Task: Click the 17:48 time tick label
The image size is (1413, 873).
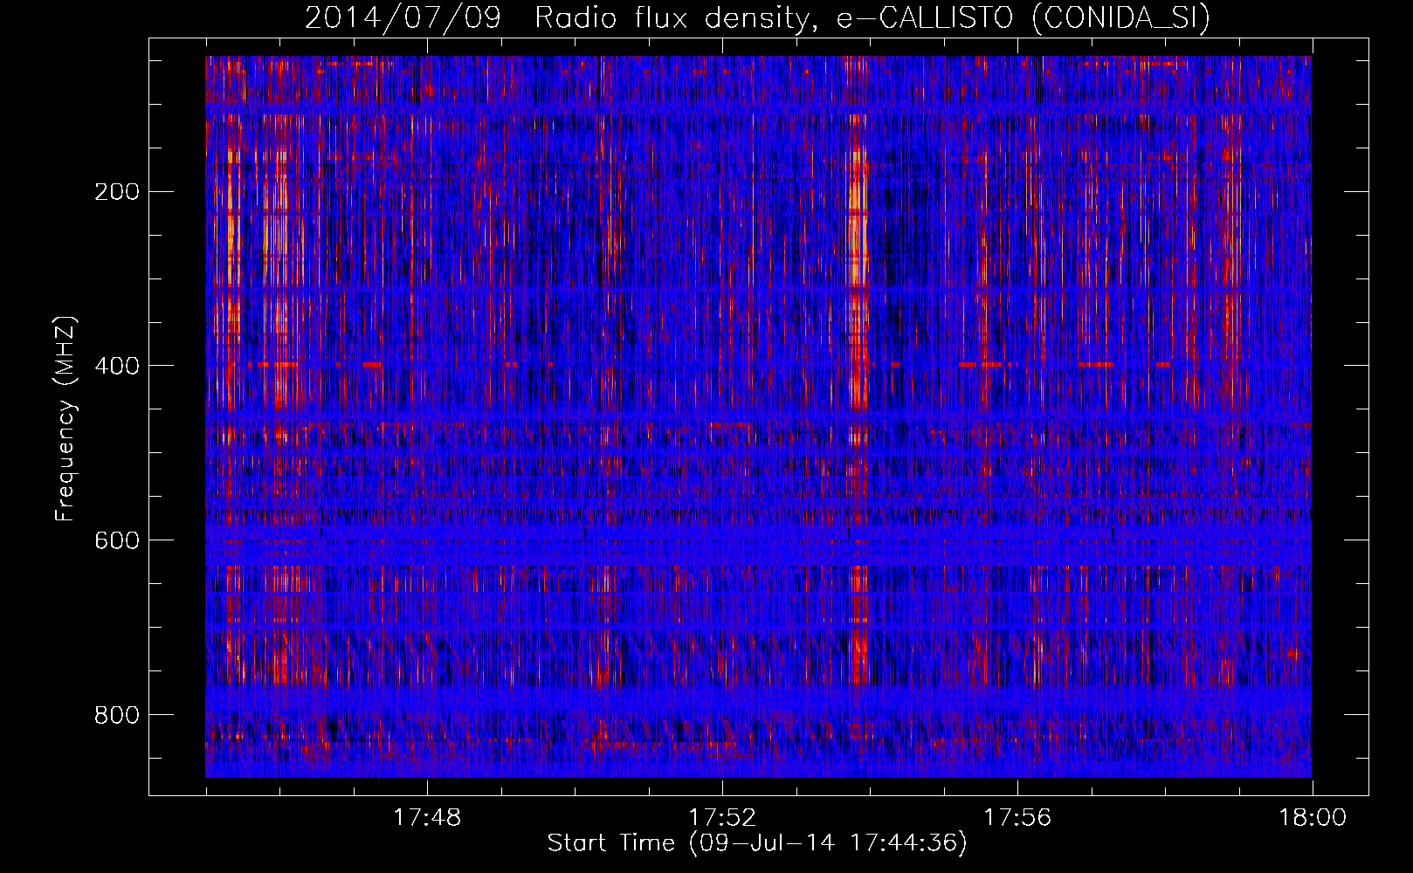Action: pos(427,818)
